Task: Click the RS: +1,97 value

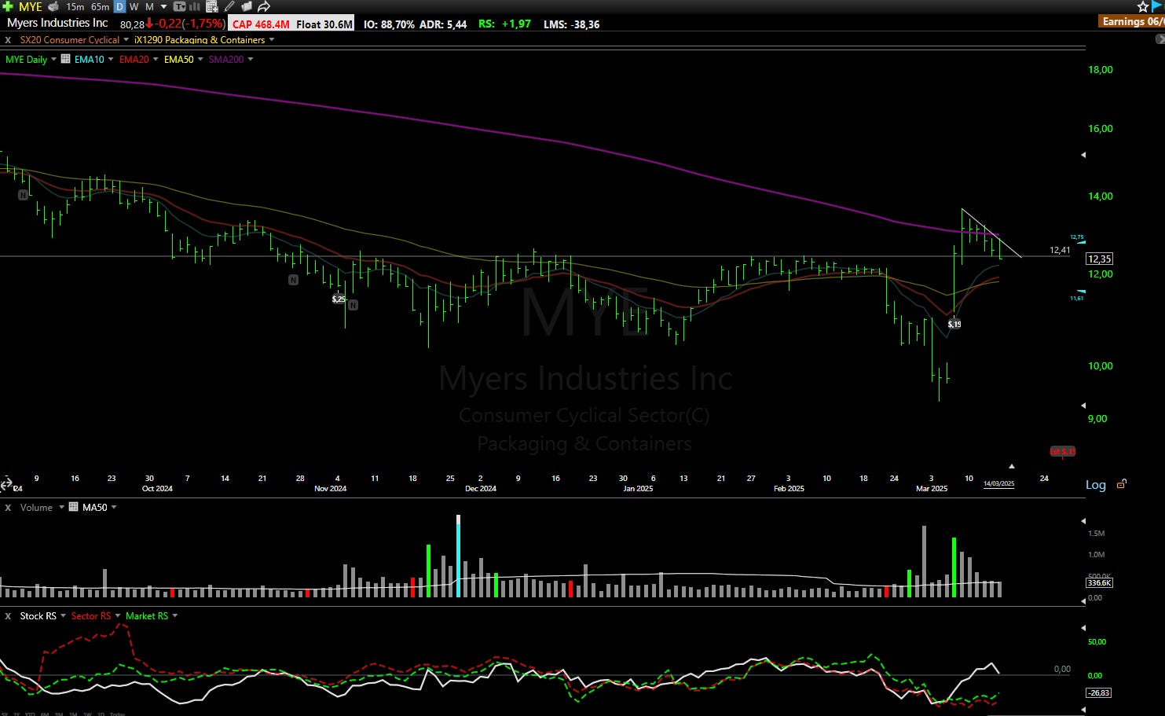Action: 504,24
